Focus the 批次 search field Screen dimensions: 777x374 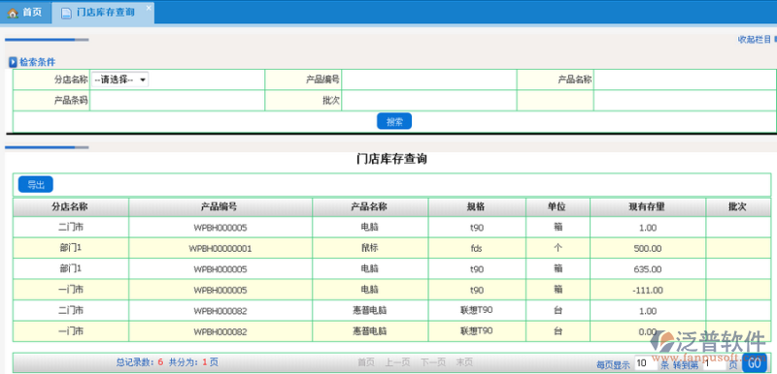429,101
